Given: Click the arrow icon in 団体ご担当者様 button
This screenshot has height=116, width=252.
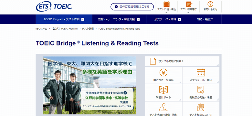Looking at the screenshot, I should tap(116, 6).
